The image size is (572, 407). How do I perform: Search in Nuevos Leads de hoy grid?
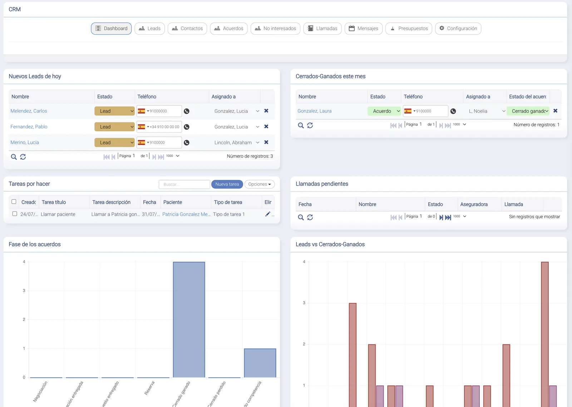click(x=14, y=157)
